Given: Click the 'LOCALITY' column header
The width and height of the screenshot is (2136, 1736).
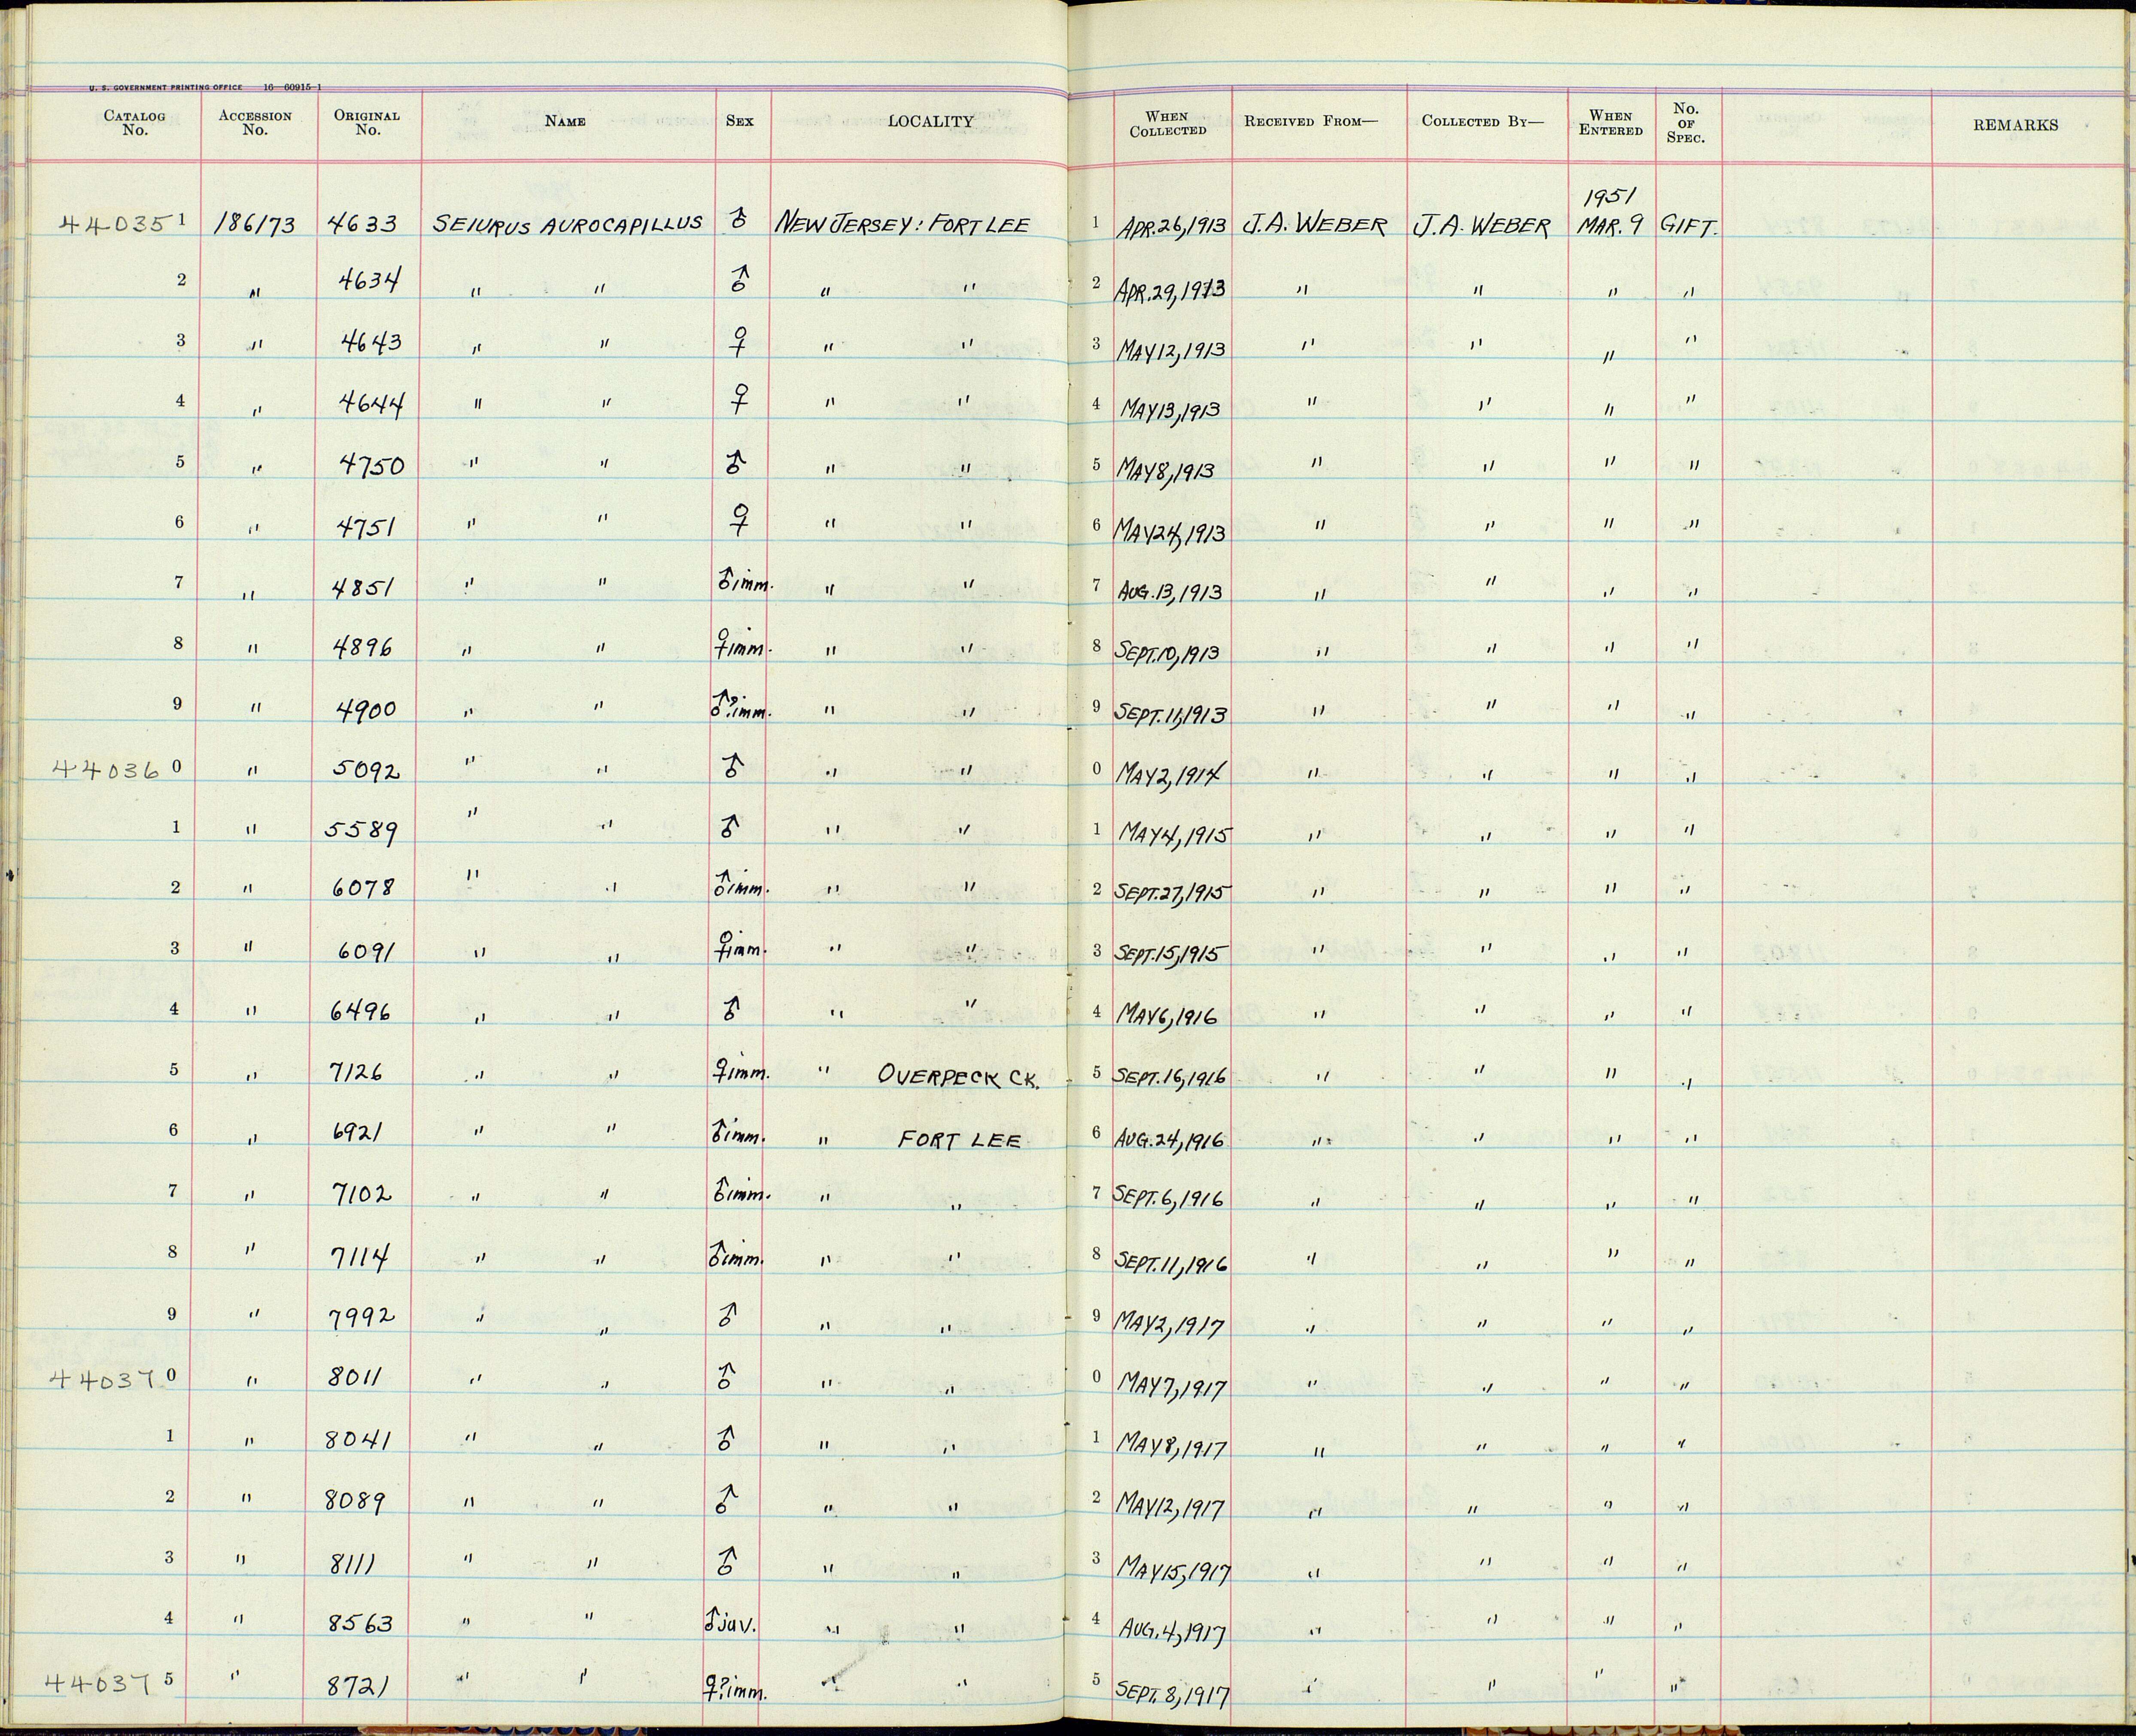Looking at the screenshot, I should coord(931,121).
